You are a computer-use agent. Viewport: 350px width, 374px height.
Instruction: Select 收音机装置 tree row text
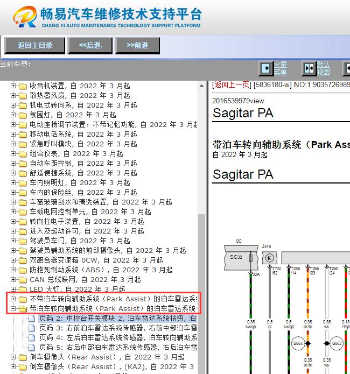click(80, 86)
